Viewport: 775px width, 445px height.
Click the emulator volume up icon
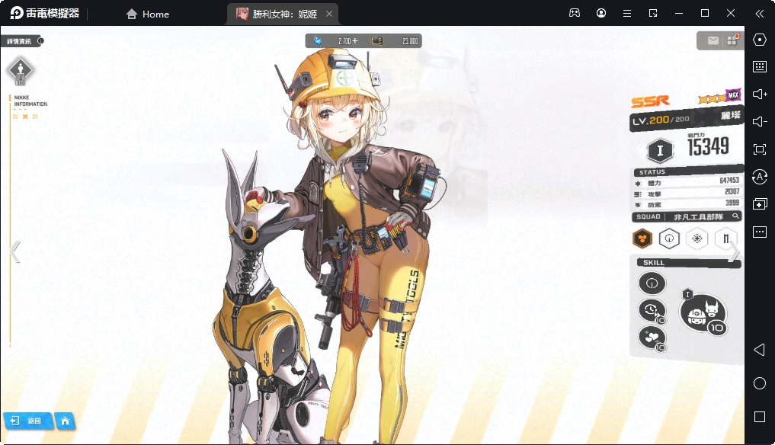(759, 94)
